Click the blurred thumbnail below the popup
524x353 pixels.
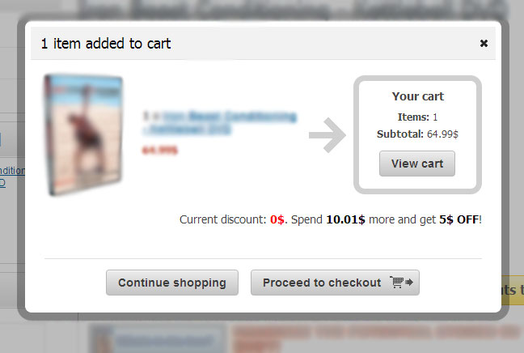[158, 338]
